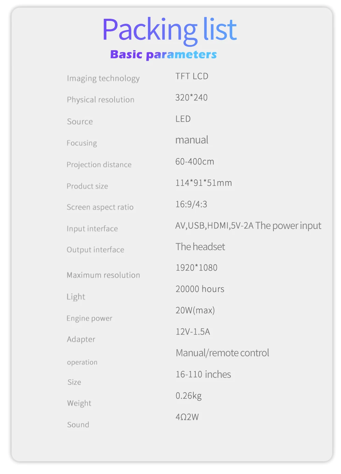Select the 1920*1080 value

point(196,268)
